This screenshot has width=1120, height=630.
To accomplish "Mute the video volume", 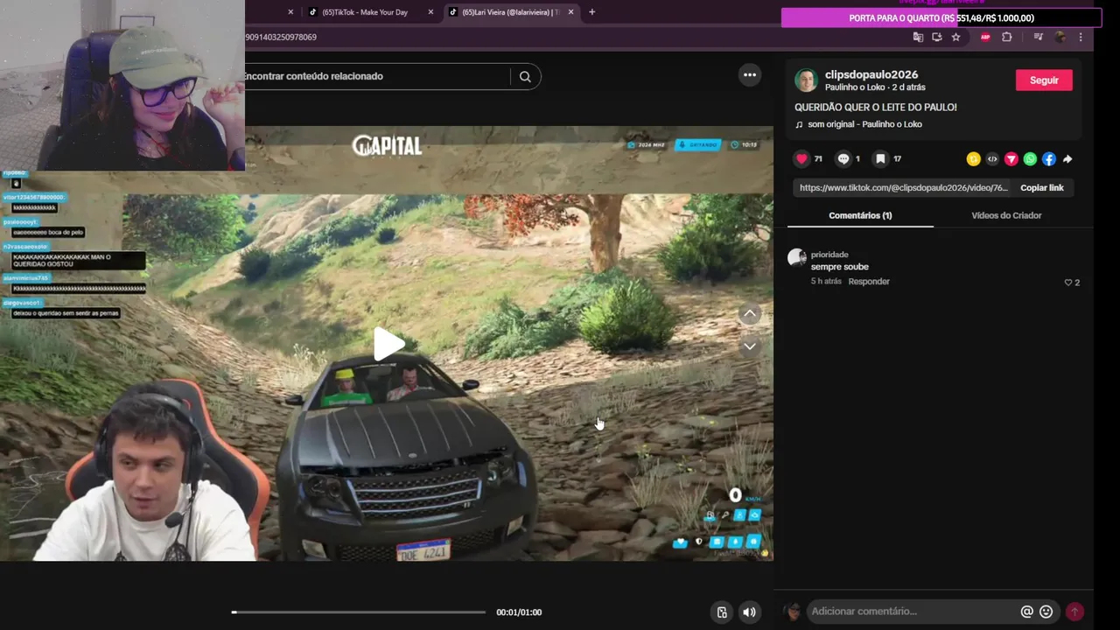I will coord(749,612).
